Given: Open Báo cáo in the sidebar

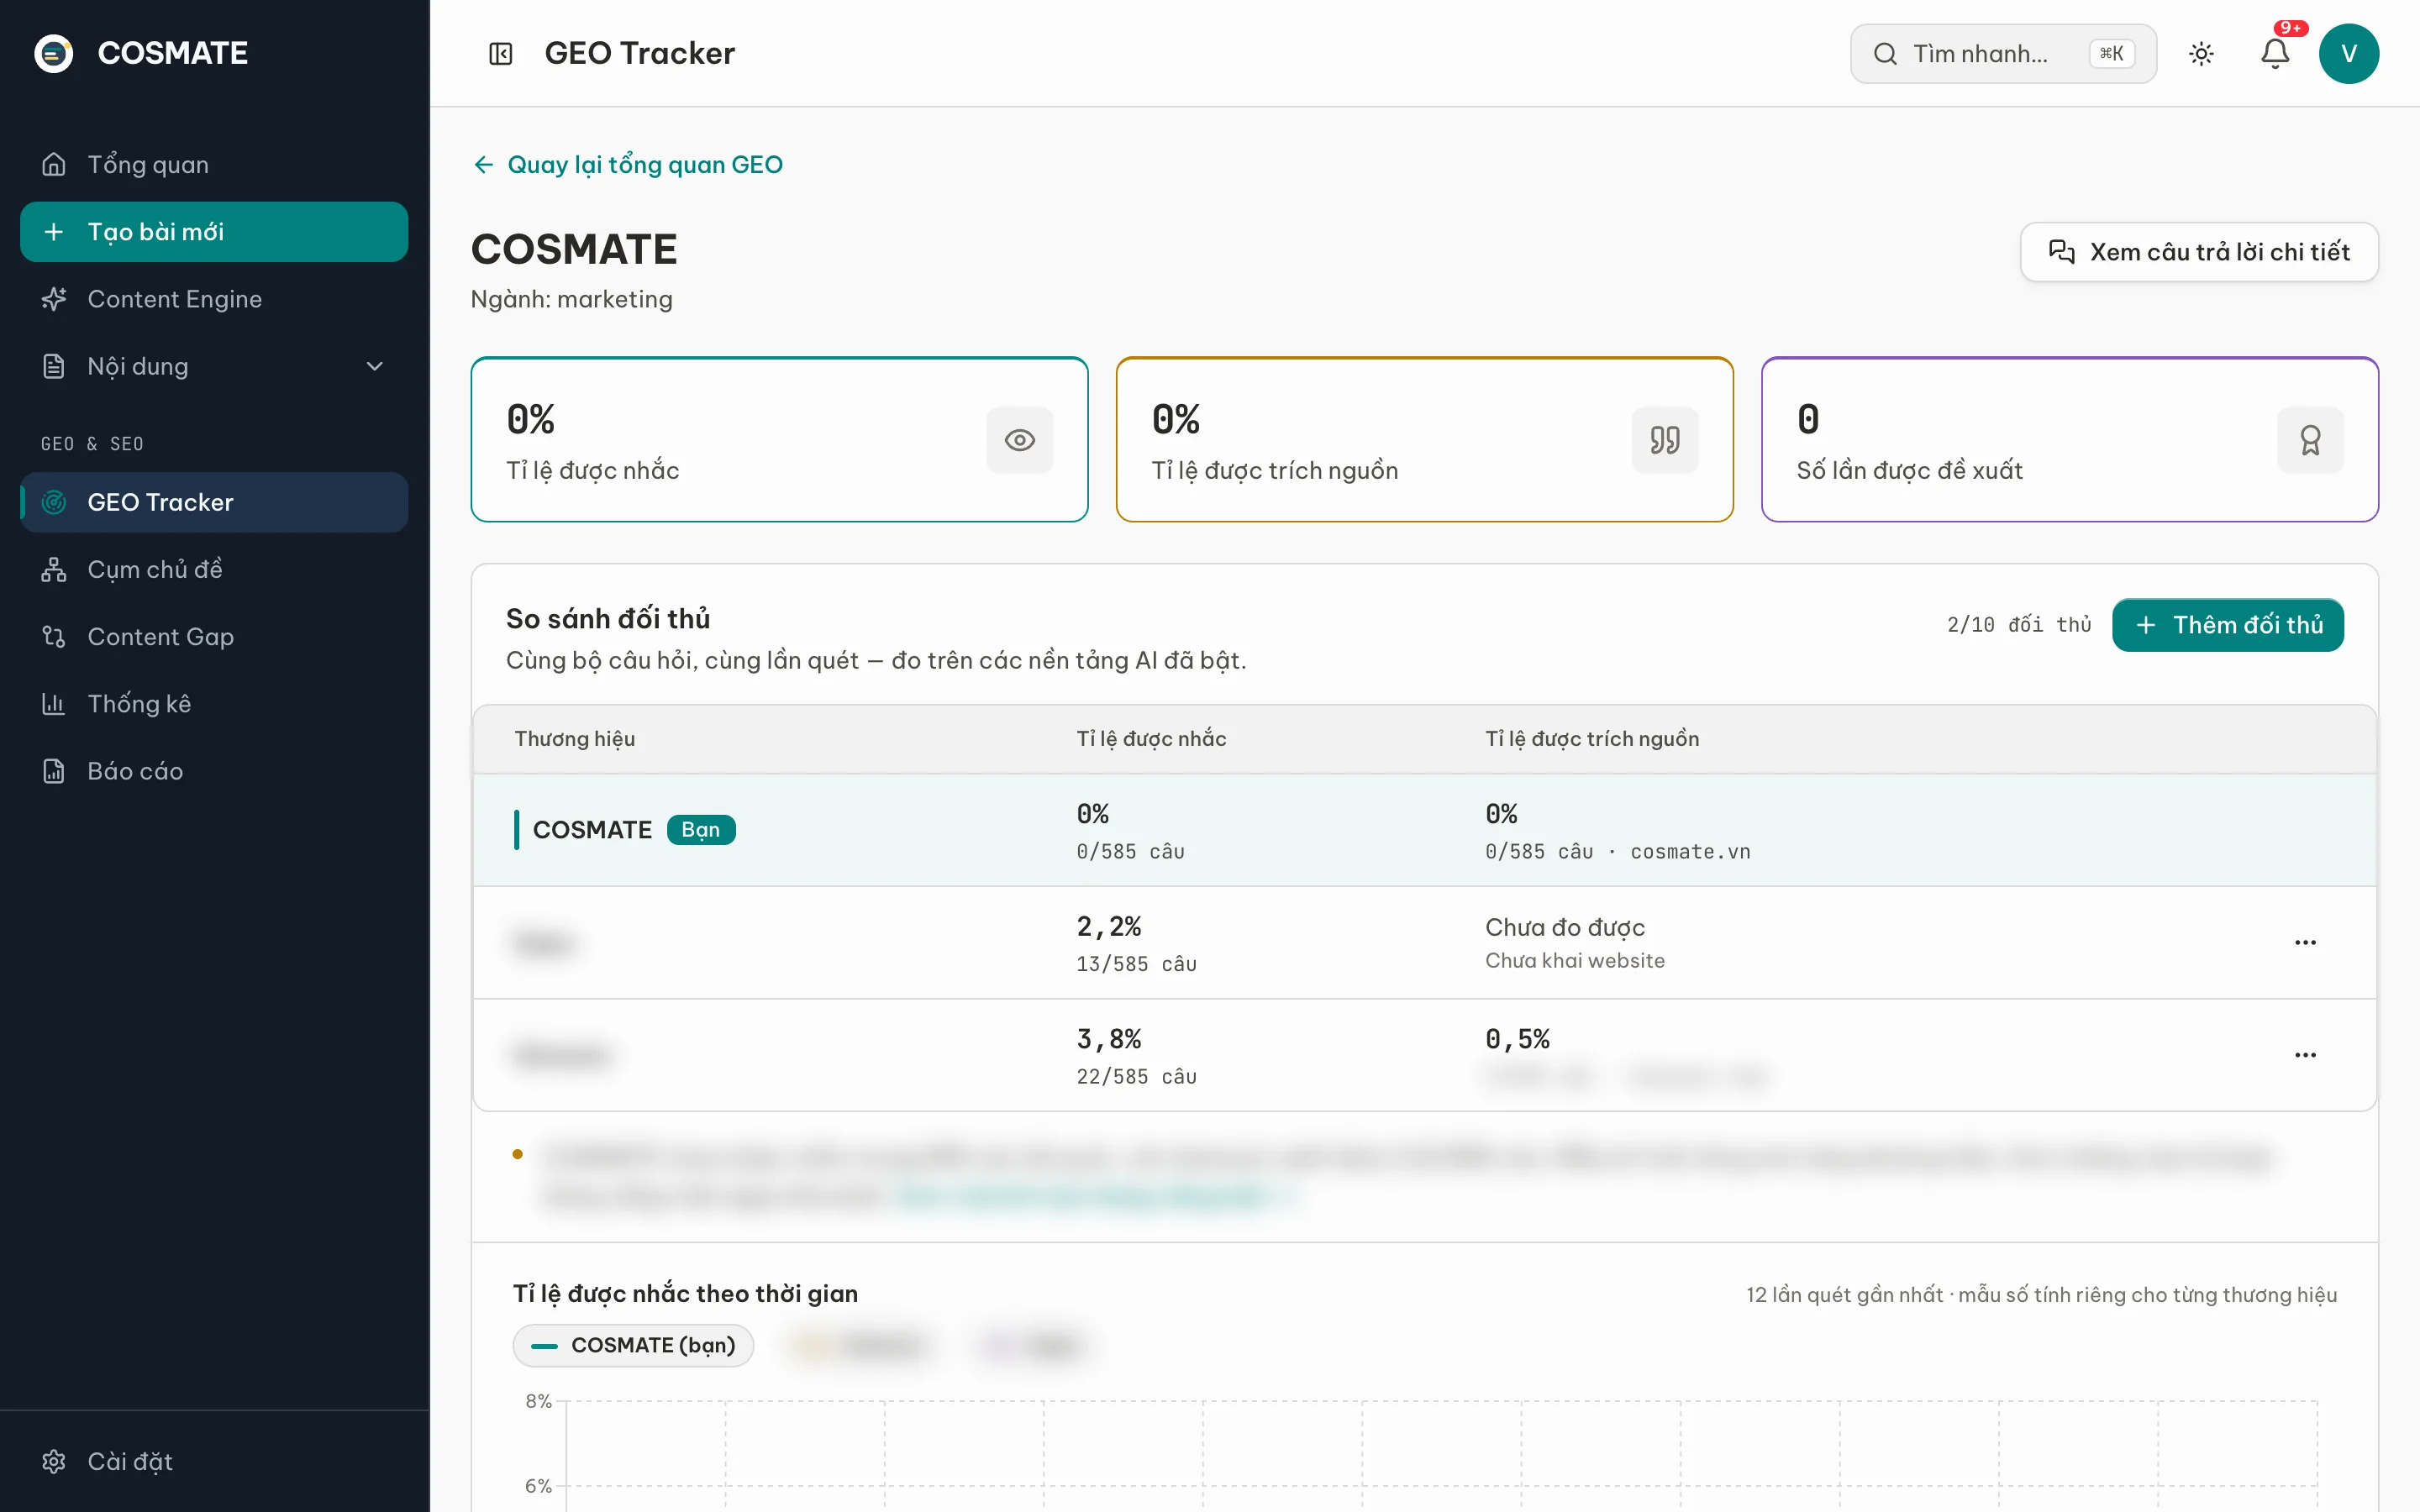Looking at the screenshot, I should click(x=214, y=771).
